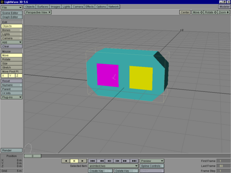Open the Images panel tab

55,7
